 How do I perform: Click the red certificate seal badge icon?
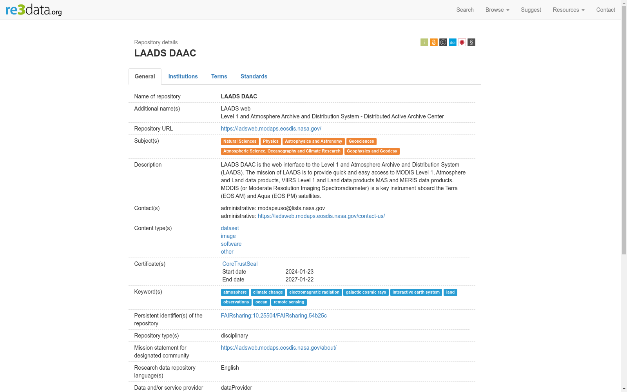click(462, 42)
